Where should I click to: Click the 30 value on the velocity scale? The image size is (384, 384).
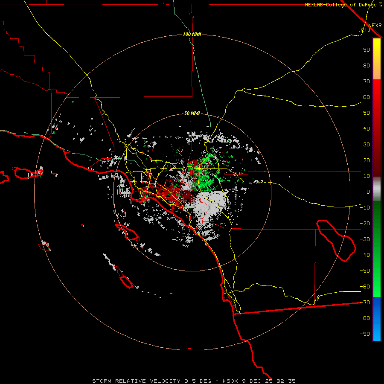tap(367, 145)
